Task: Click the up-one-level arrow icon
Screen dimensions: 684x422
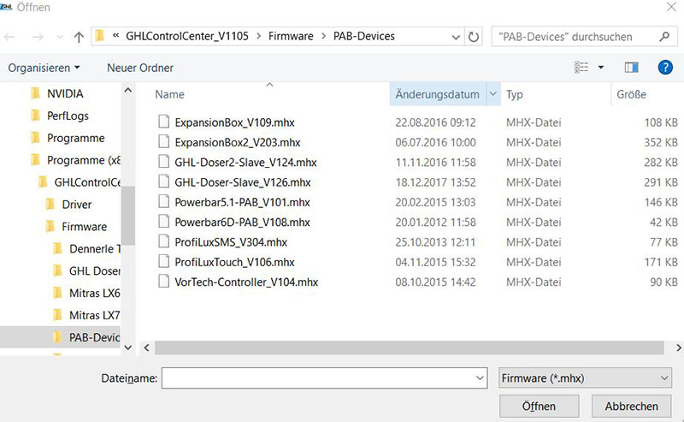Action: 80,37
